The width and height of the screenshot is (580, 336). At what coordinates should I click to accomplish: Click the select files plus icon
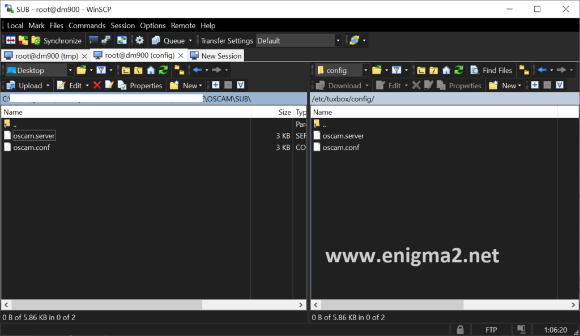click(216, 85)
